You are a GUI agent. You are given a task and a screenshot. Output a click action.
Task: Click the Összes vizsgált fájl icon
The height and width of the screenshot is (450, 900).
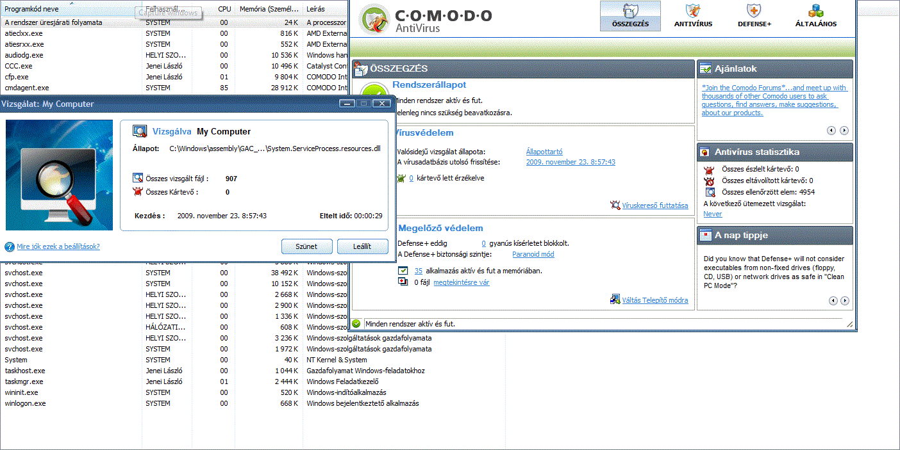[x=137, y=179]
